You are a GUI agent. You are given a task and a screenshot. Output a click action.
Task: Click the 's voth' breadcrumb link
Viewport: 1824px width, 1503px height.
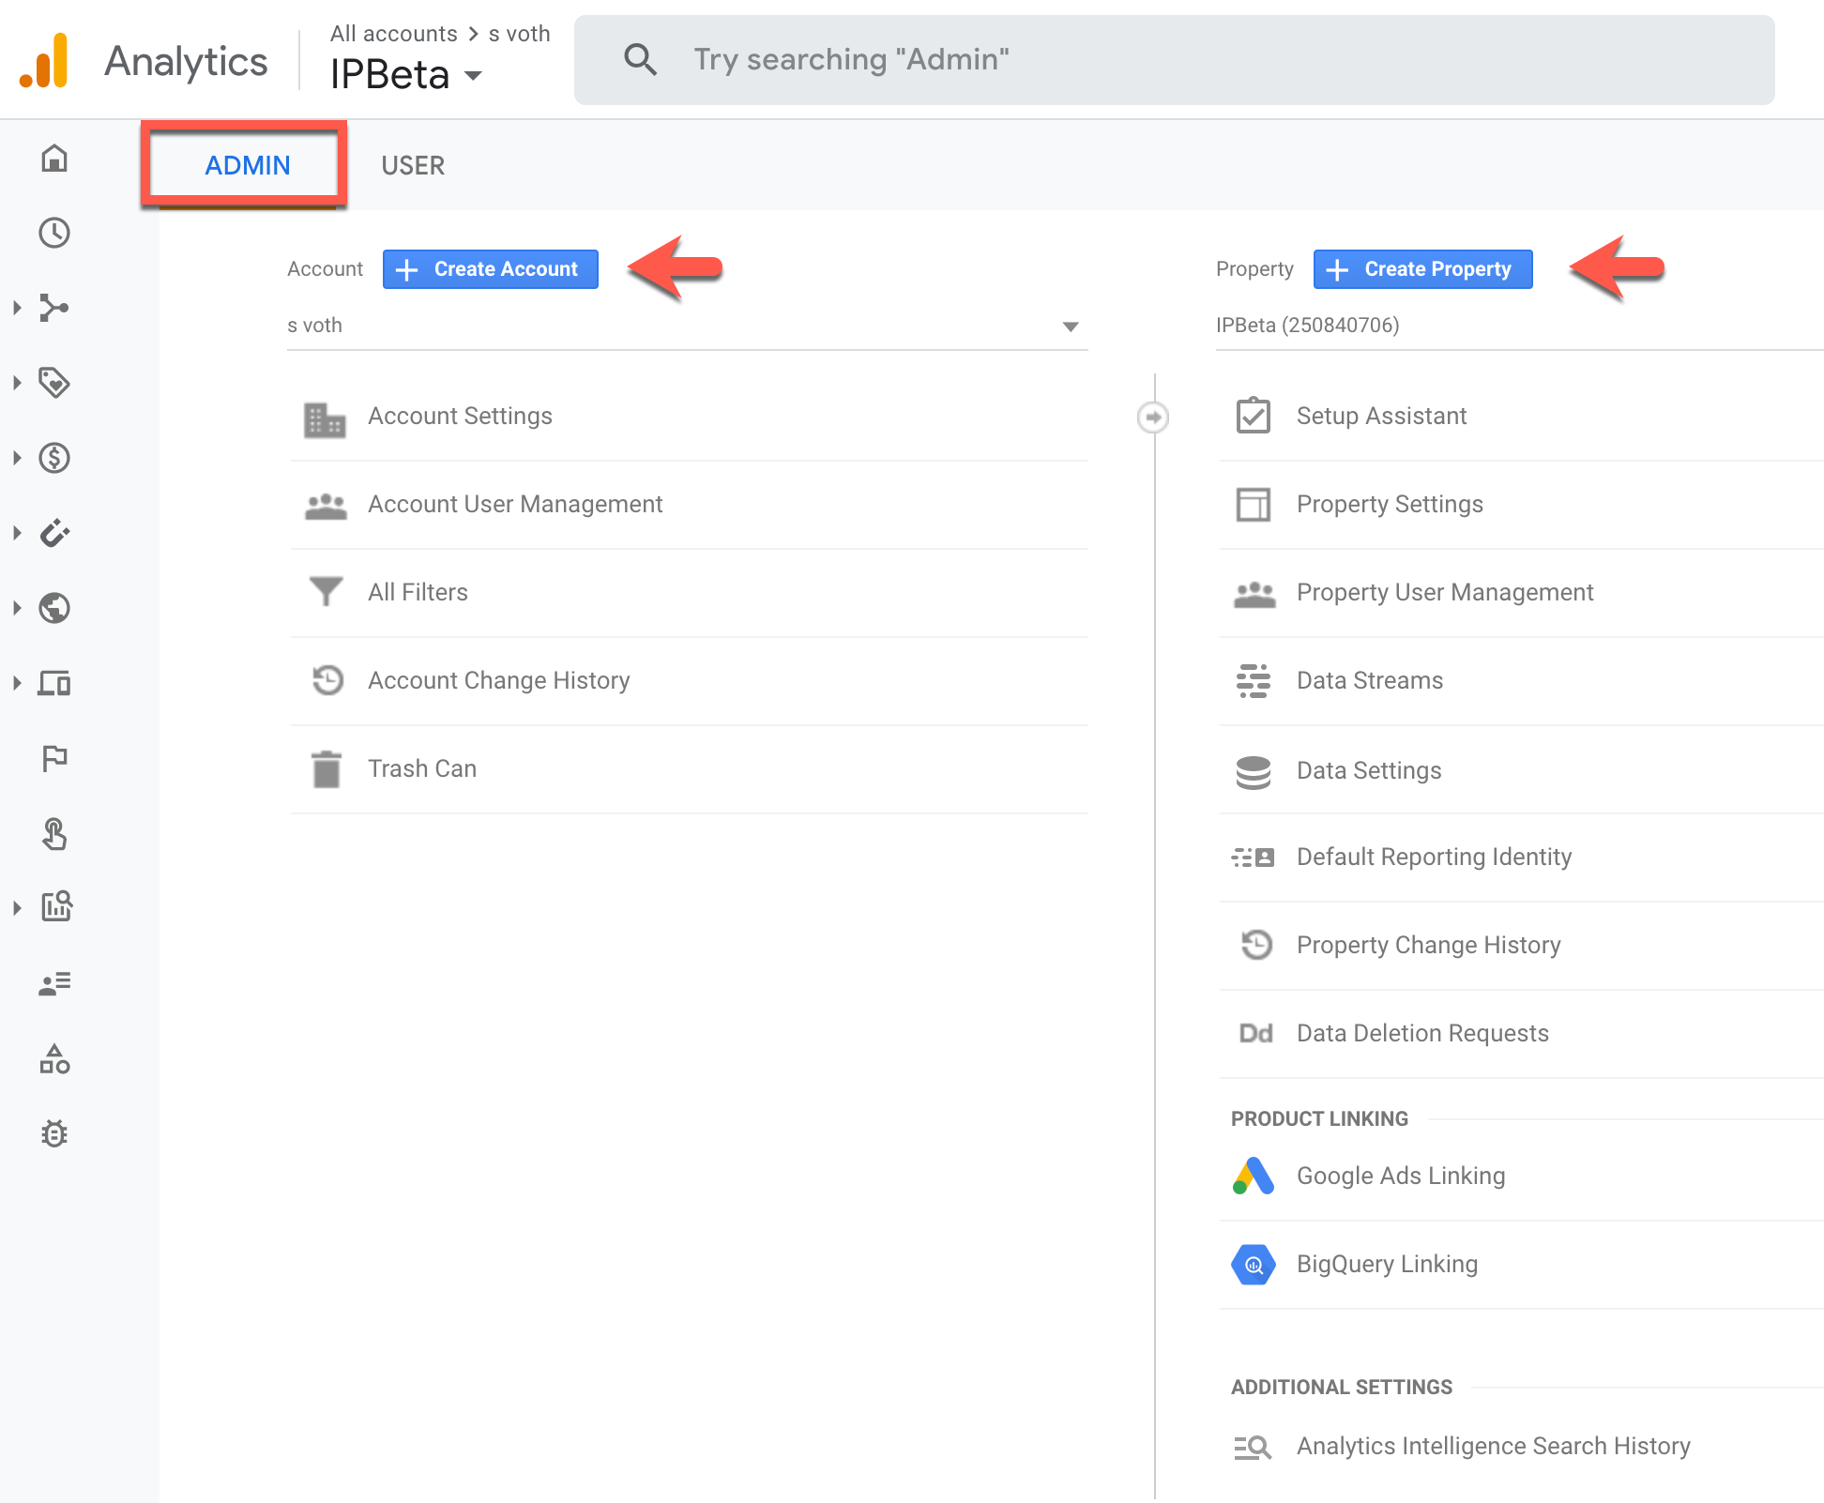(x=520, y=34)
